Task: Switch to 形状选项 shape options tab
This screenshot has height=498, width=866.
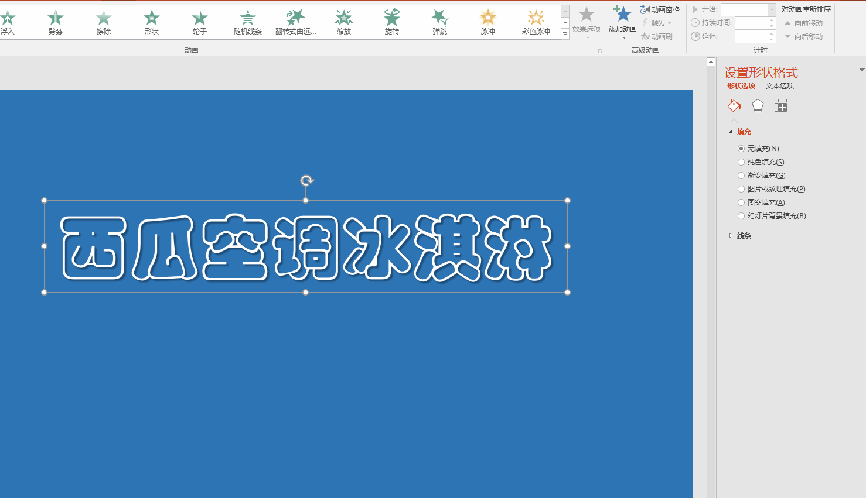Action: pyautogui.click(x=741, y=85)
